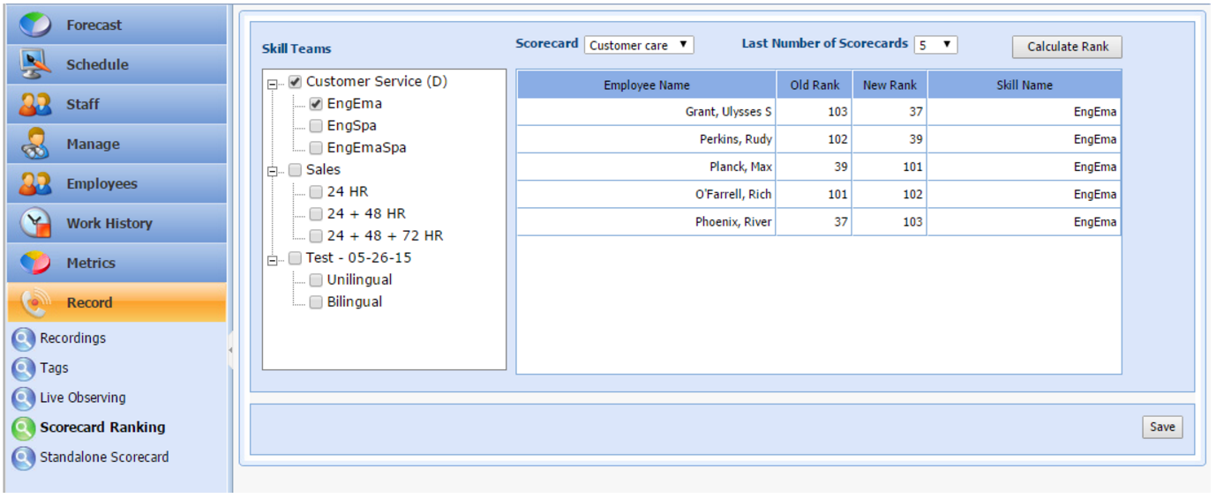
Task: Open the Scorecard dropdown
Action: (x=639, y=45)
